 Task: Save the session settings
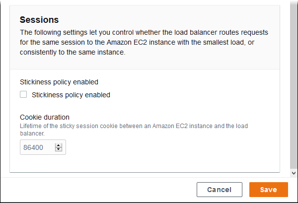point(268,190)
